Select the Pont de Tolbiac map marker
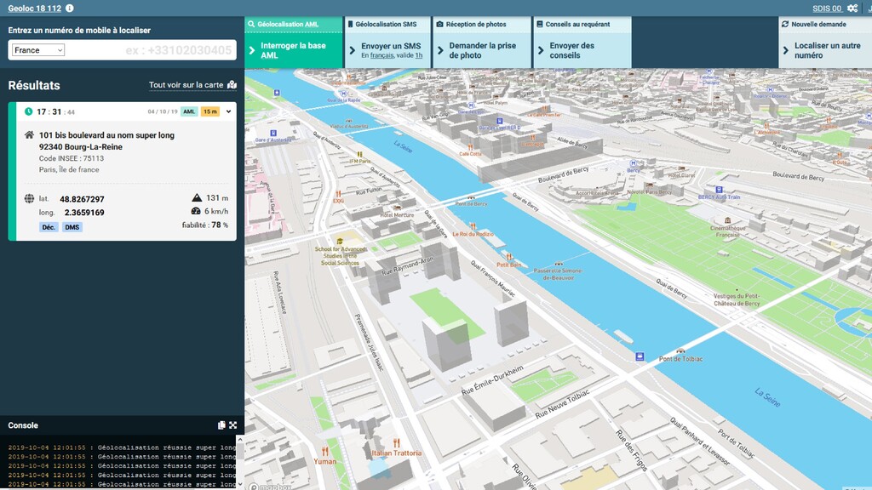 tap(680, 350)
